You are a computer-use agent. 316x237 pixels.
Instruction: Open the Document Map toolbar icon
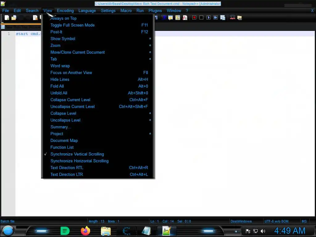click(x=178, y=18)
